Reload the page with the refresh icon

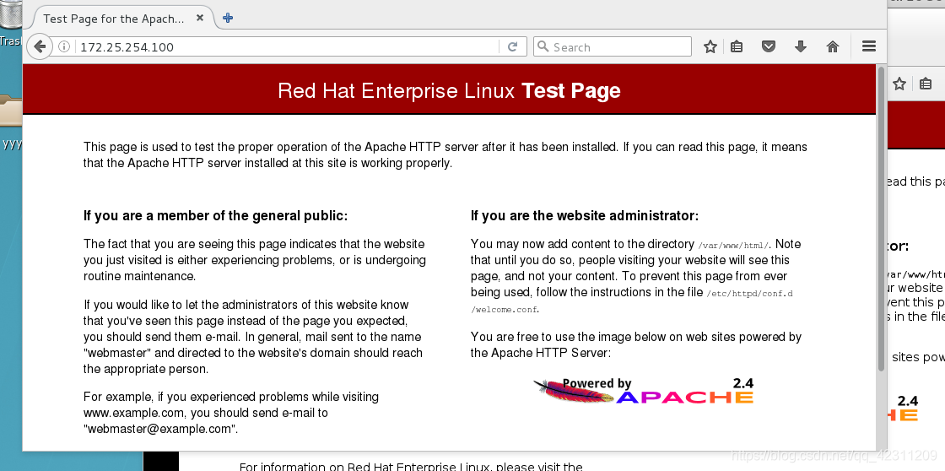pos(512,46)
